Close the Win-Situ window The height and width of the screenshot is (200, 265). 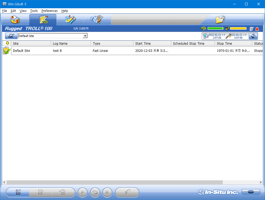point(259,4)
